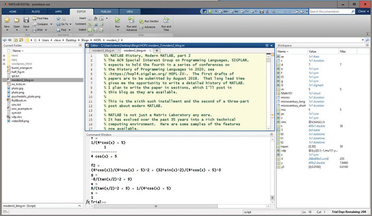Click the New file plus icon

[7, 20]
